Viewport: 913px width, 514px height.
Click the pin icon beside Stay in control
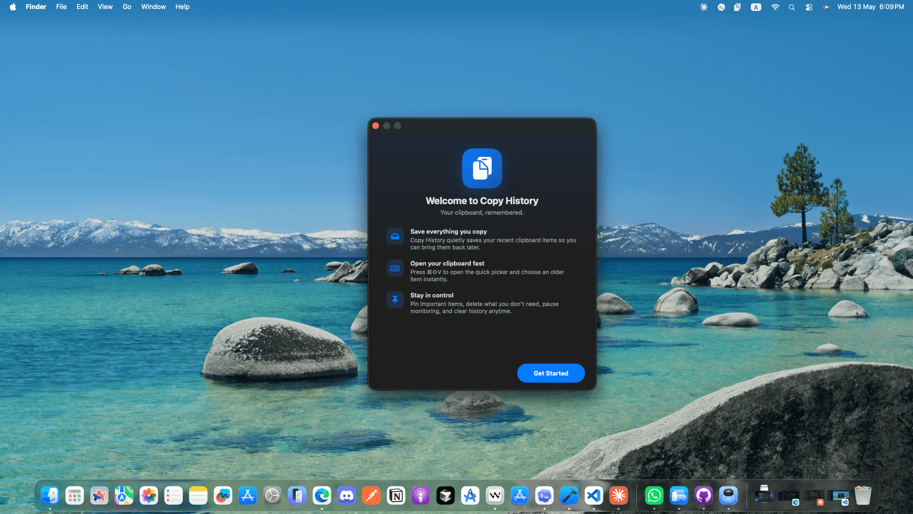(x=395, y=300)
